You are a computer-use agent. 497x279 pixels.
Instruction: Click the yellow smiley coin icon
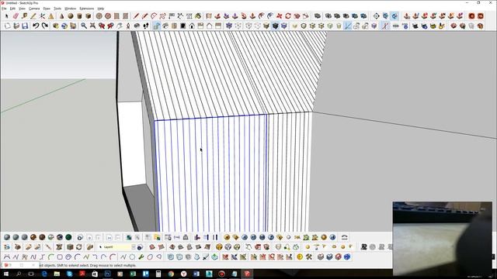(x=300, y=257)
